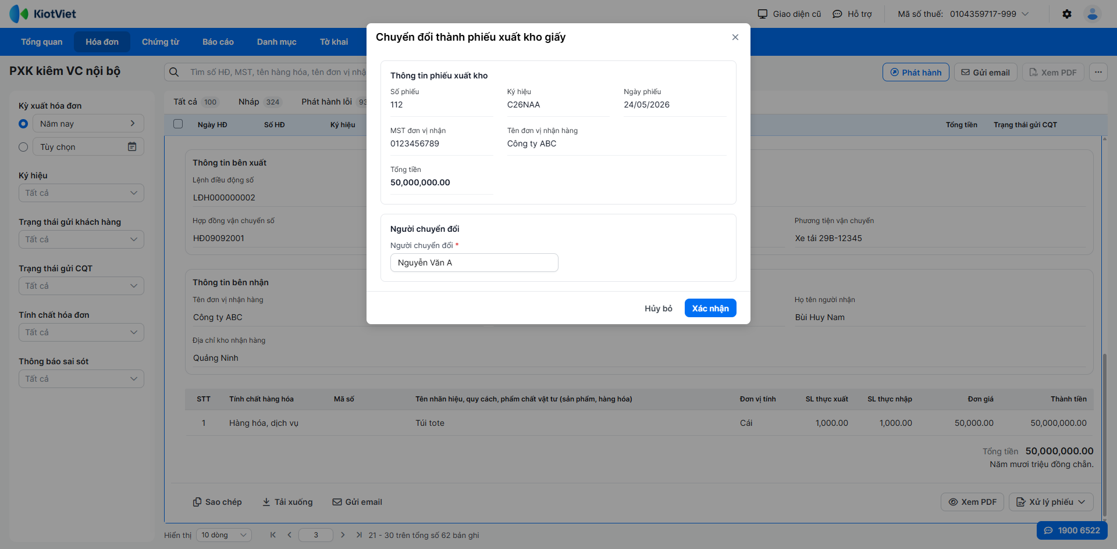
Task: Click the KiotViet logo
Action: (x=43, y=14)
